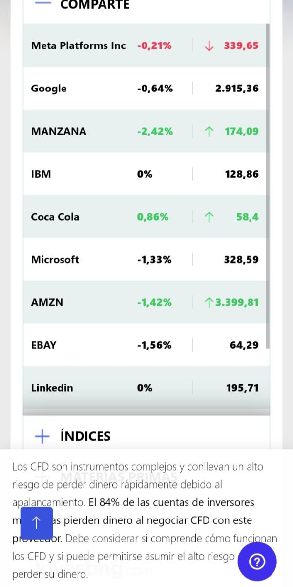Click the ÍNDICES section title
Screen dimensions: 293x587
85,436
